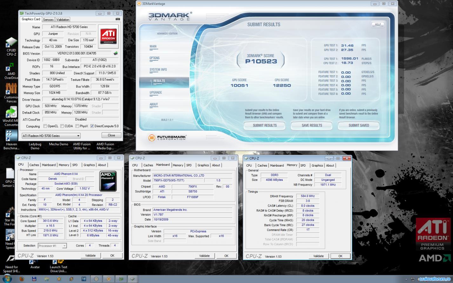Open Windows Explorer folder on taskbar

47,279
